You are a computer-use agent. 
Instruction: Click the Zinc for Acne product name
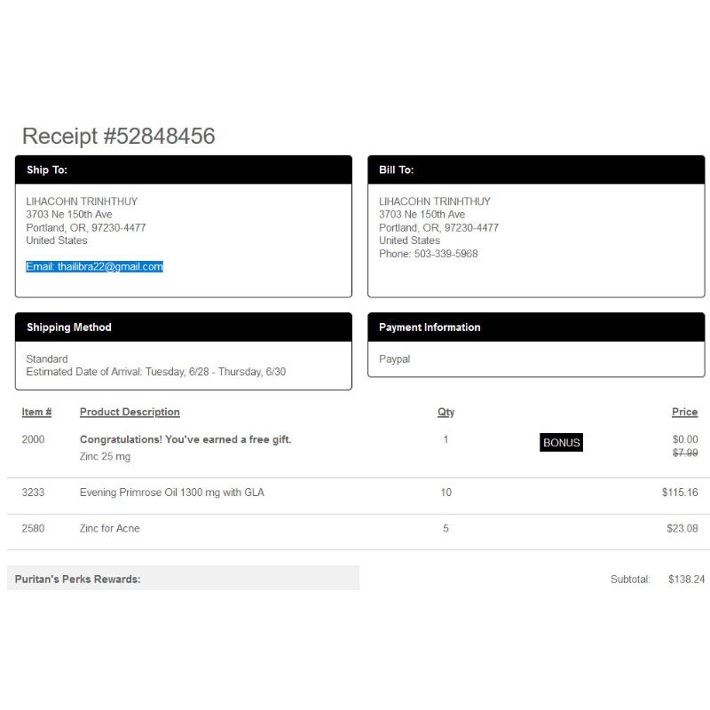pos(110,528)
